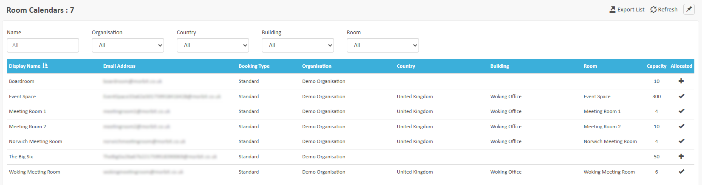
Task: Sort by Capacity column header
Action: coord(657,66)
